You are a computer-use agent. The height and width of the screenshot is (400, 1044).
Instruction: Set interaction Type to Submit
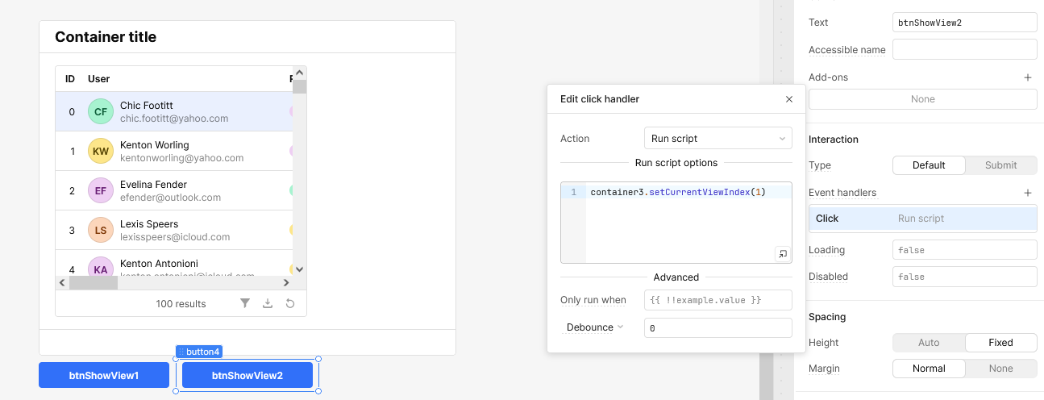[1000, 165]
